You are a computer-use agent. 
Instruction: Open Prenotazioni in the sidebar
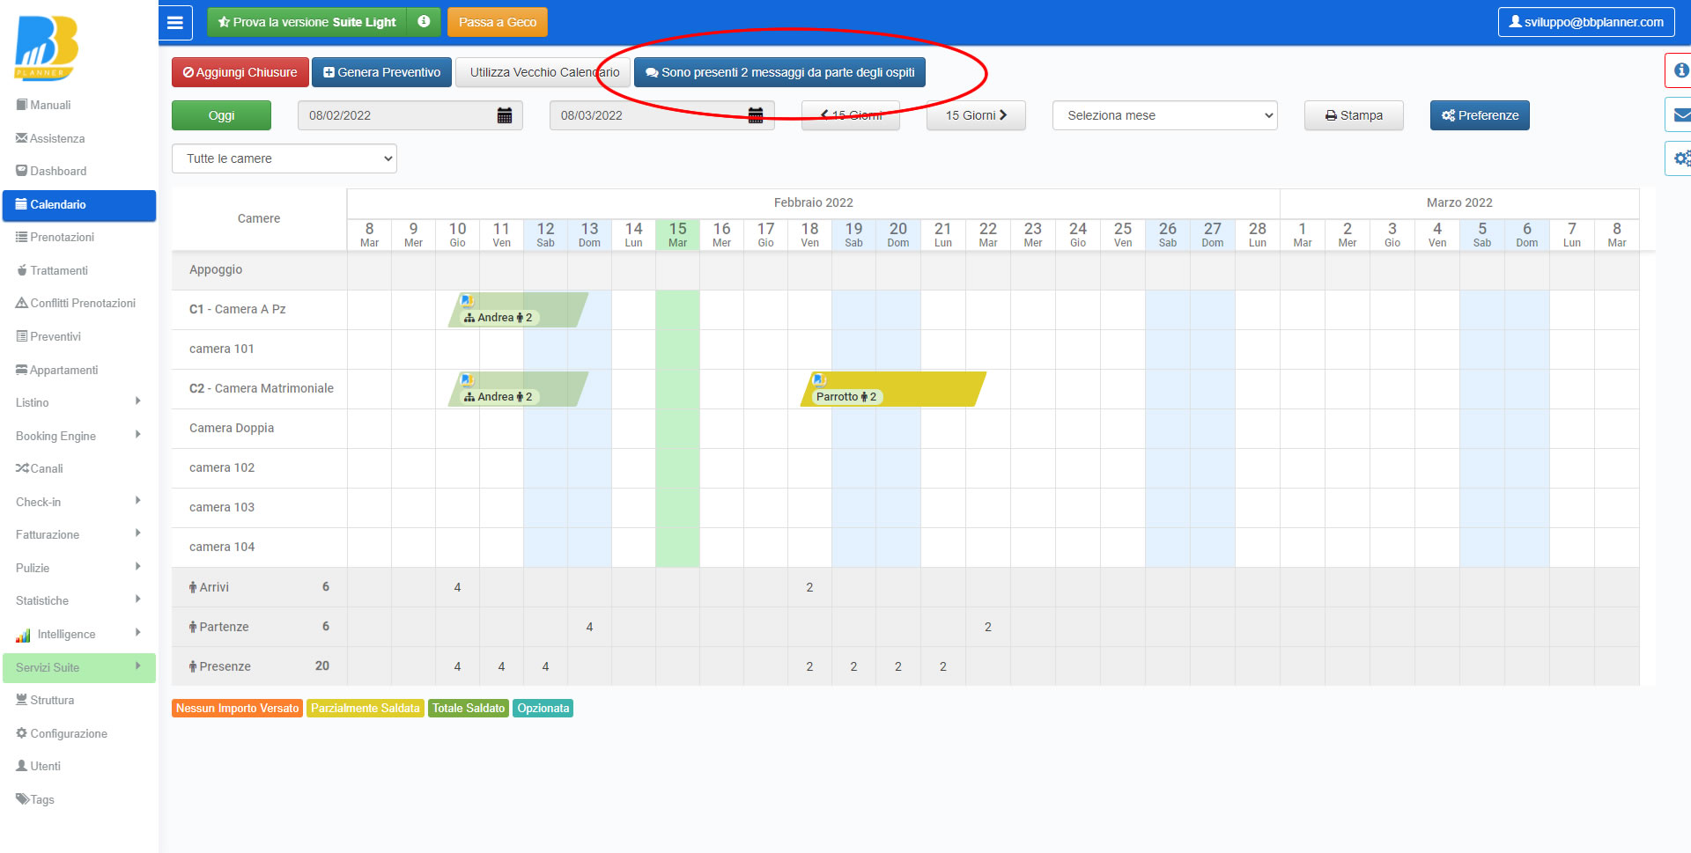62,238
